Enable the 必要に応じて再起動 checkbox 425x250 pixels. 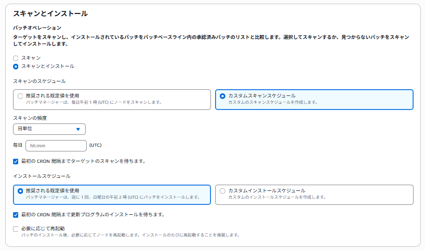(x=16, y=228)
